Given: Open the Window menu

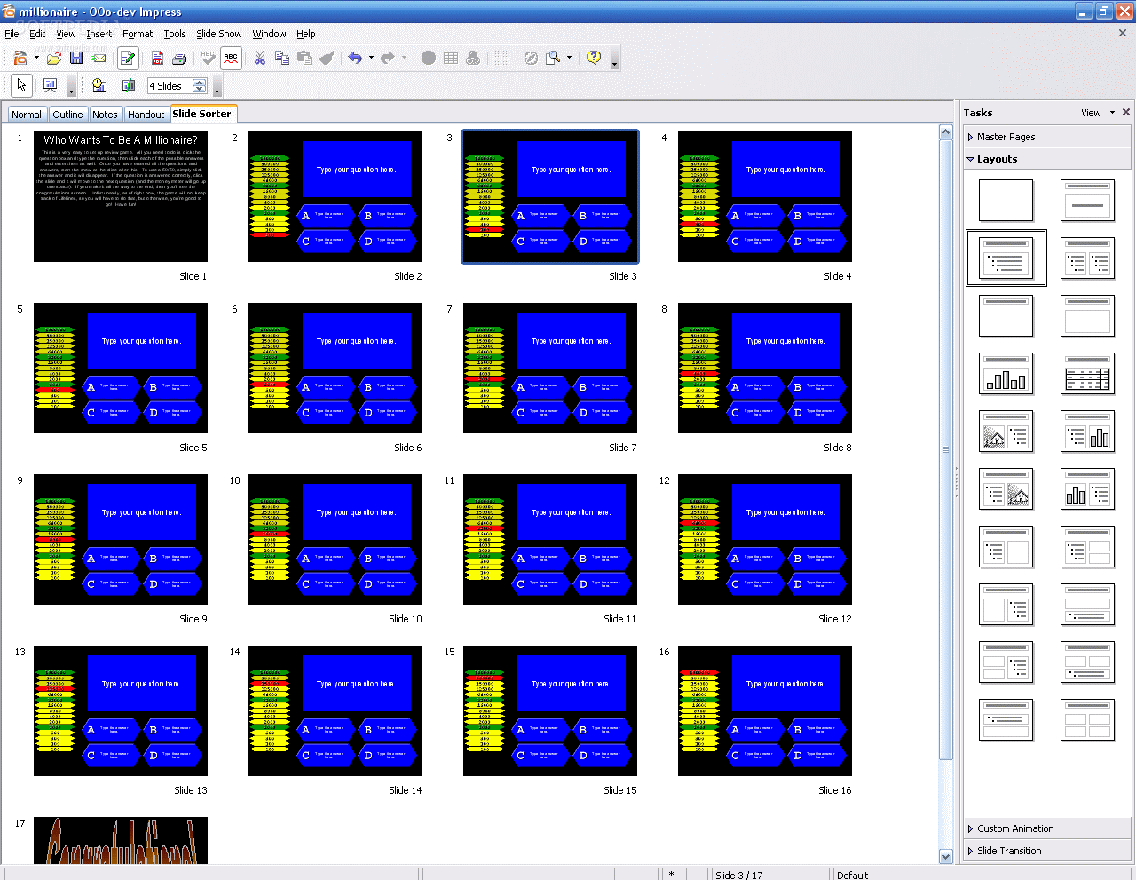Looking at the screenshot, I should [269, 34].
